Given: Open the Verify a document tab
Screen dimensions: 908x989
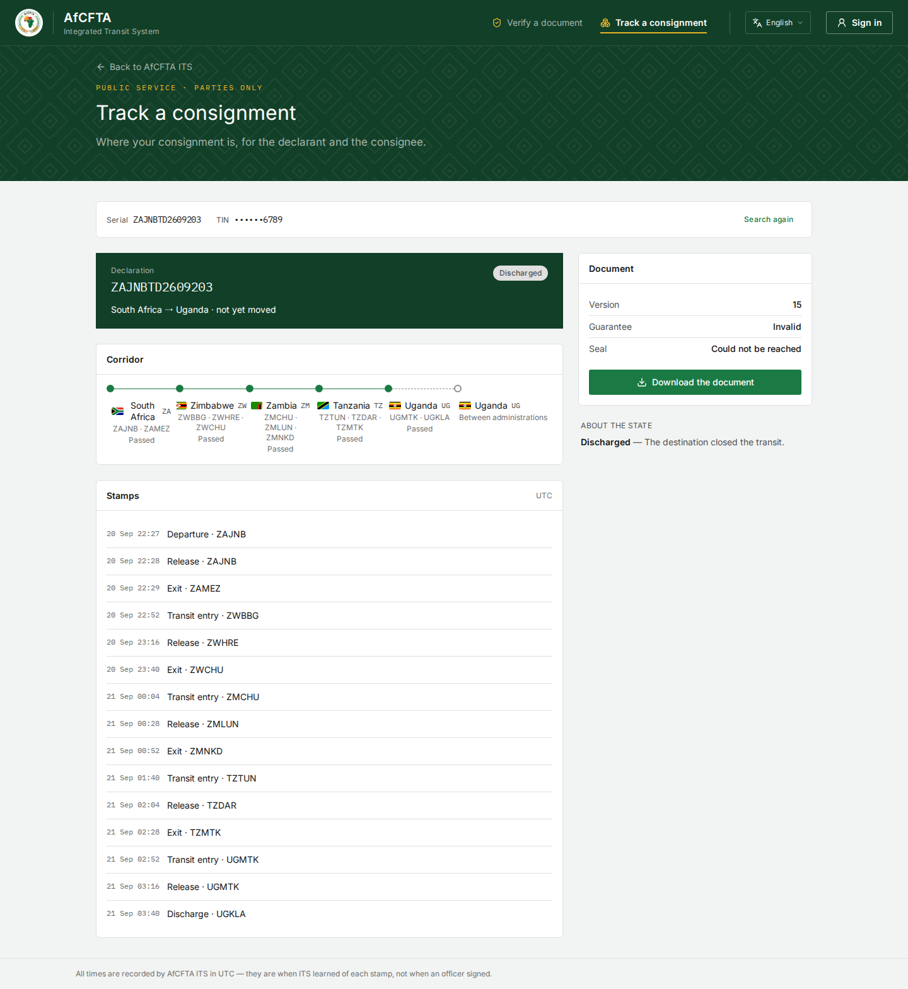Looking at the screenshot, I should (x=537, y=23).
